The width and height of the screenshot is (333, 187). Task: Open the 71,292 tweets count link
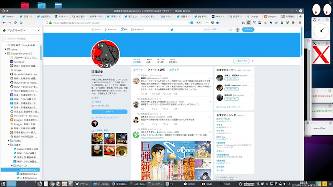(x=137, y=61)
